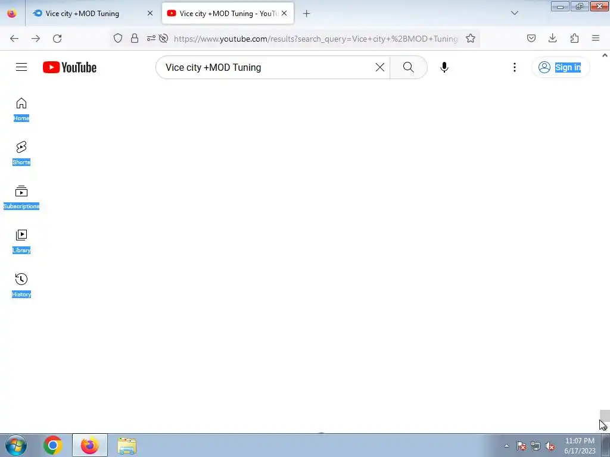Open Subscriptions in sidebar
Image resolution: width=610 pixels, height=457 pixels.
[21, 198]
